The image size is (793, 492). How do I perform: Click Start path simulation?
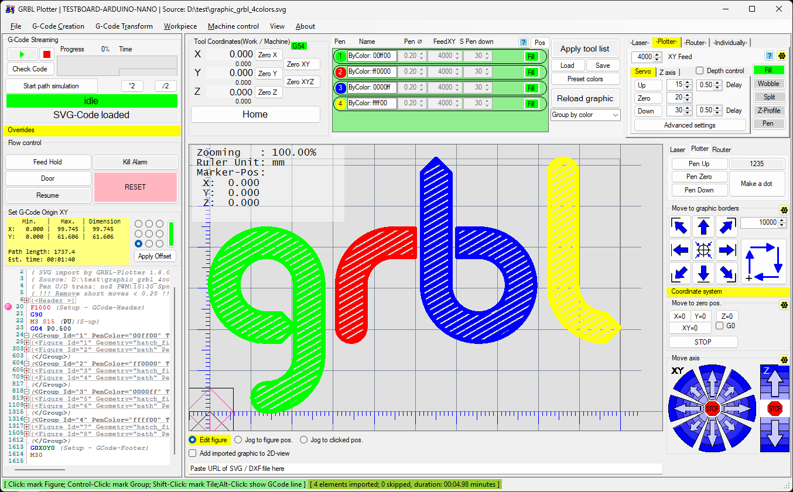[51, 86]
